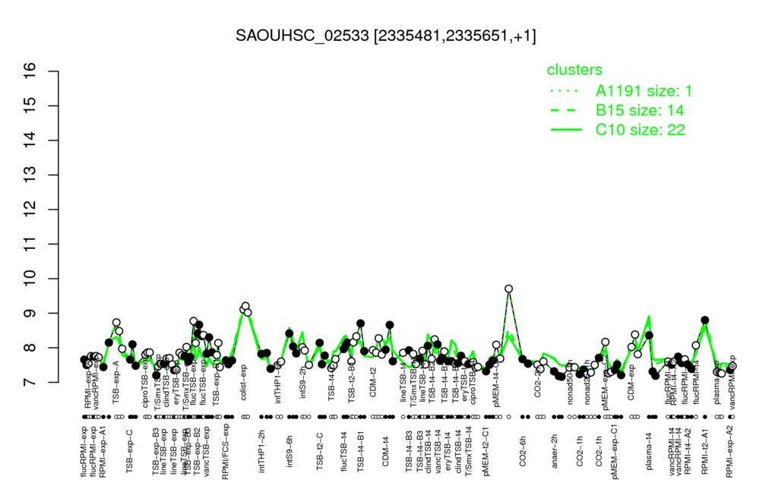Click y-axis tick label 10

coord(30,279)
